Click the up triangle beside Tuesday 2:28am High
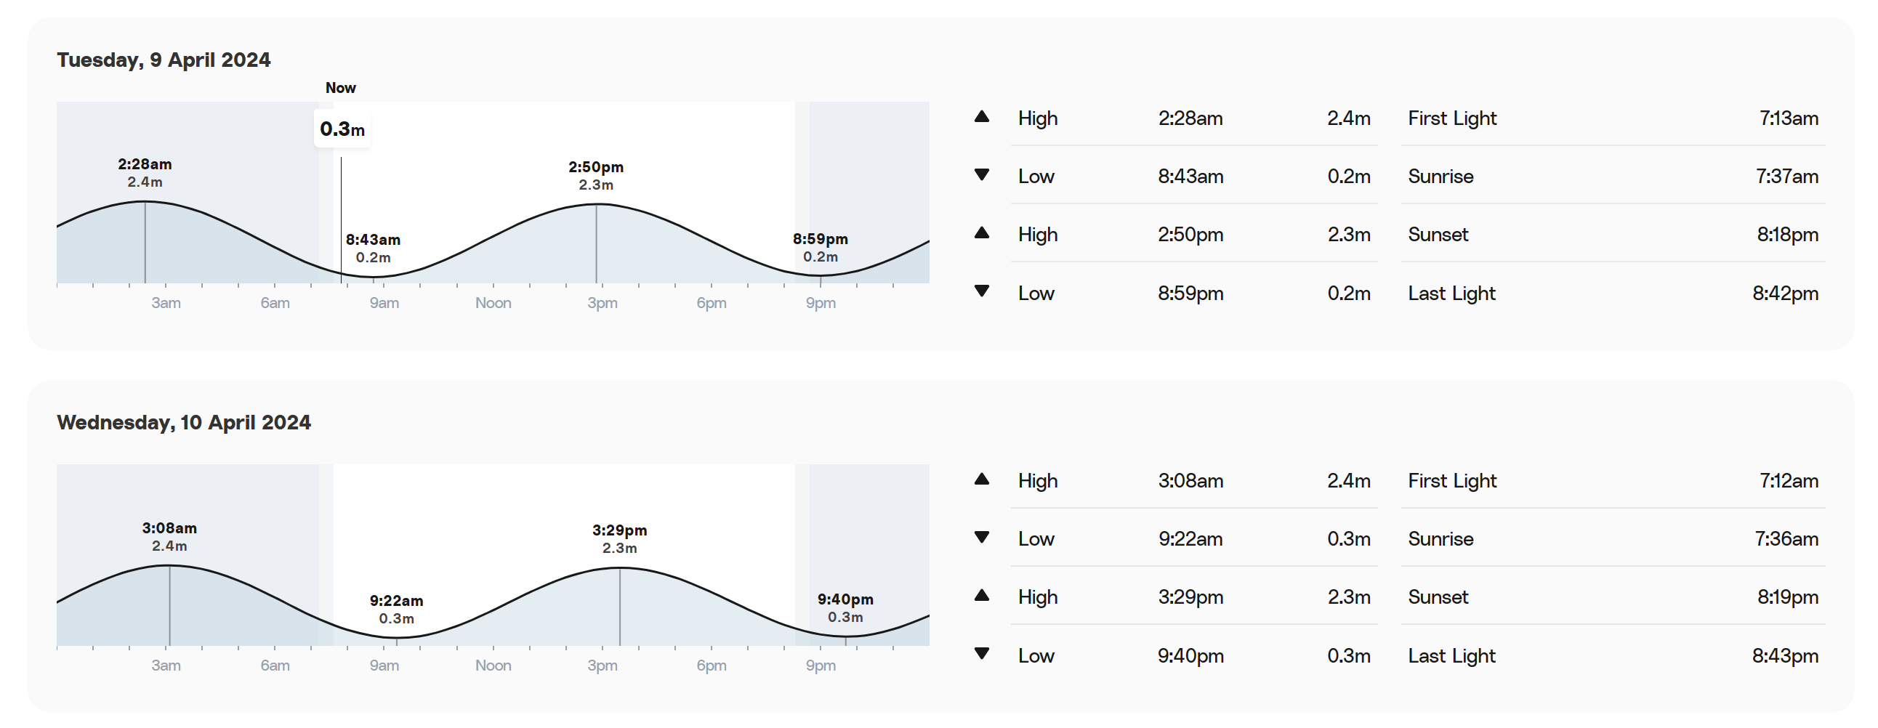Viewport: 1878px width, 728px height. pos(982,116)
